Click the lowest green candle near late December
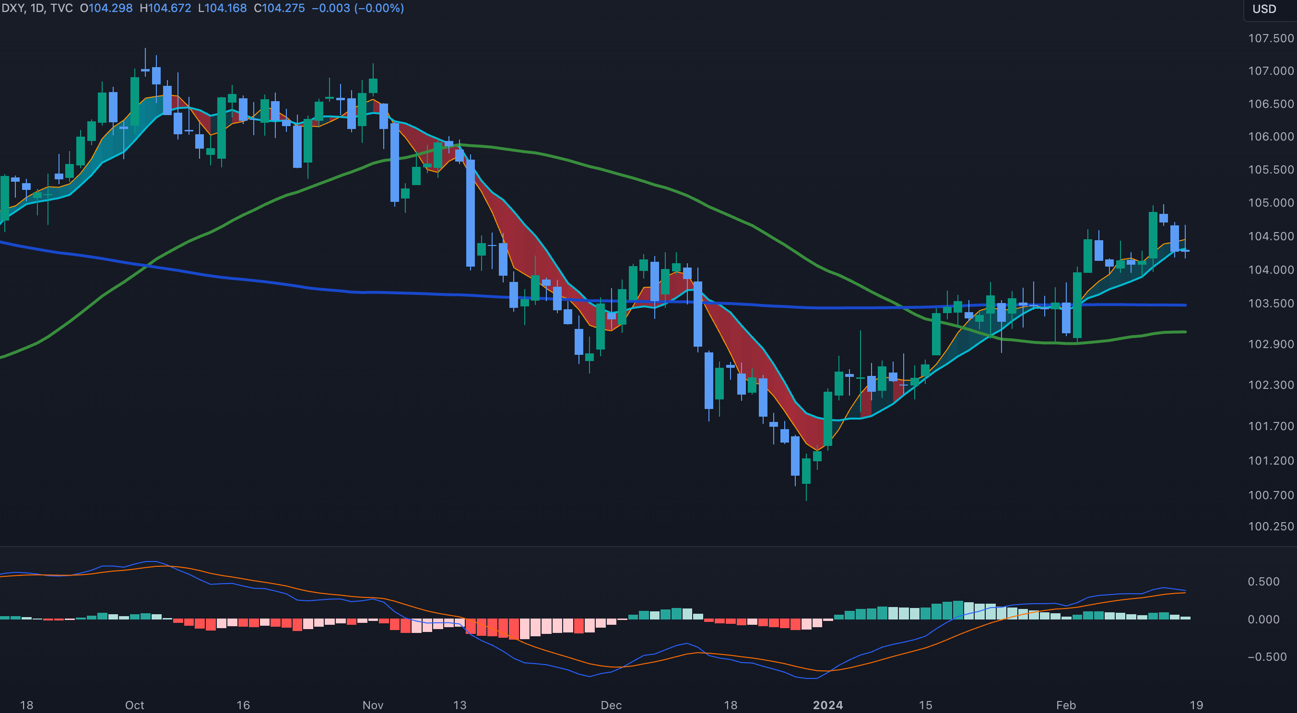 [x=806, y=470]
